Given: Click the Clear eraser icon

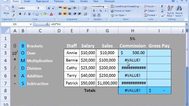Looking at the screenshot, I should click(x=162, y=15).
